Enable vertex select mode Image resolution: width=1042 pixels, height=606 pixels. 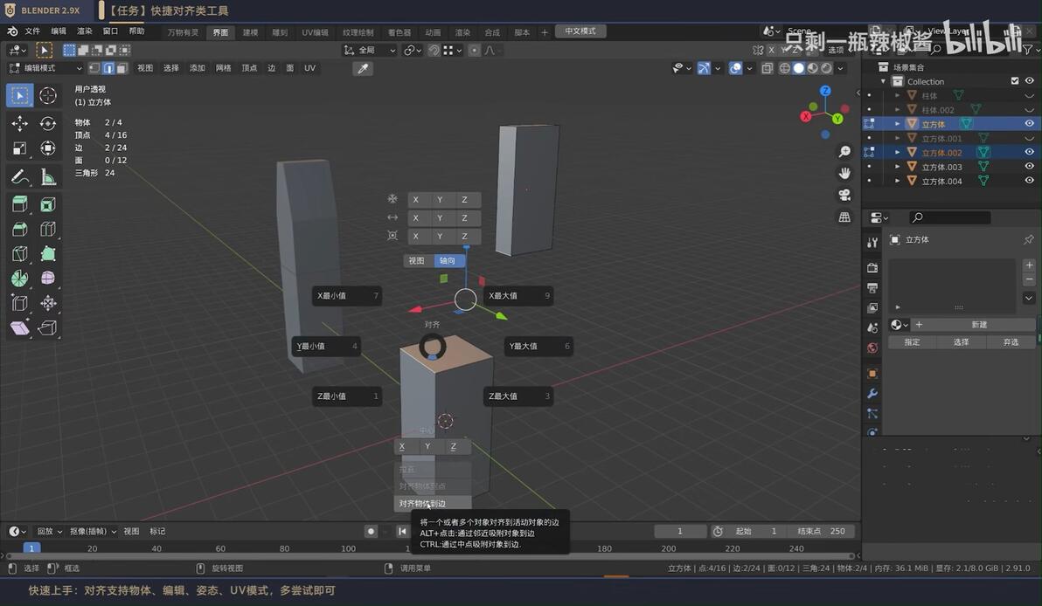[94, 68]
